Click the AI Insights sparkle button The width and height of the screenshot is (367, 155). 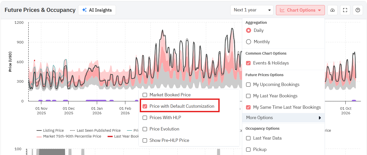tap(97, 10)
